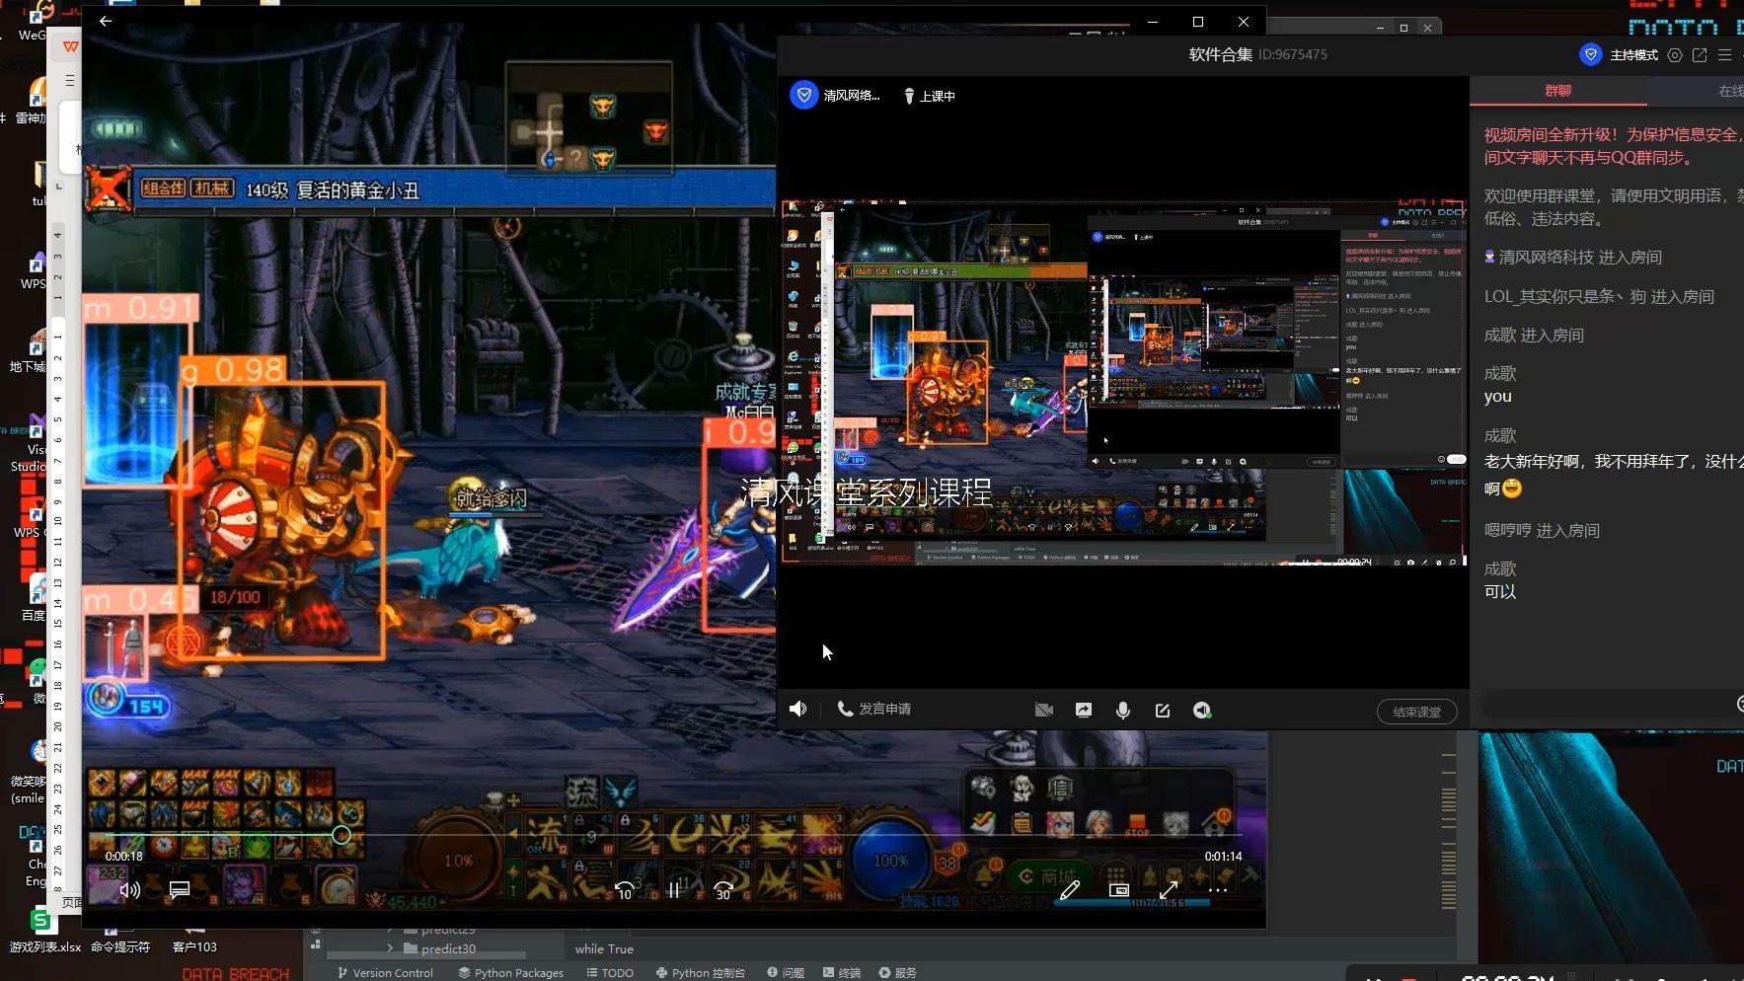
Task: Open the 终端 terminal tab in the IDE
Action: tap(842, 972)
